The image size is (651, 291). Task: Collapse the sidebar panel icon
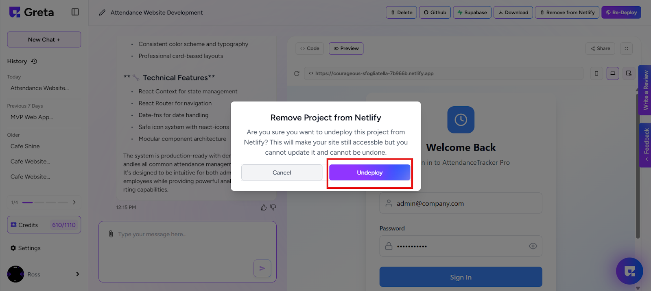(75, 12)
